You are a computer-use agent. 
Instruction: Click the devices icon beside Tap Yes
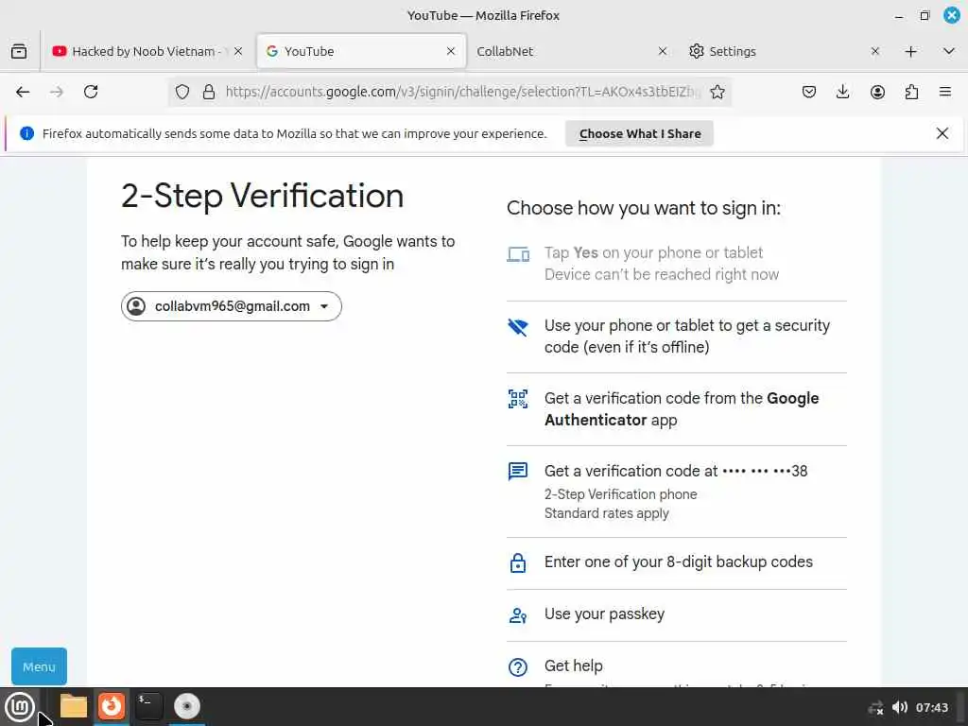(518, 253)
